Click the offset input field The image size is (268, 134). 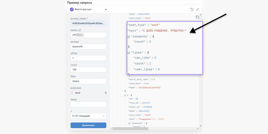pyautogui.click(x=88, y=58)
